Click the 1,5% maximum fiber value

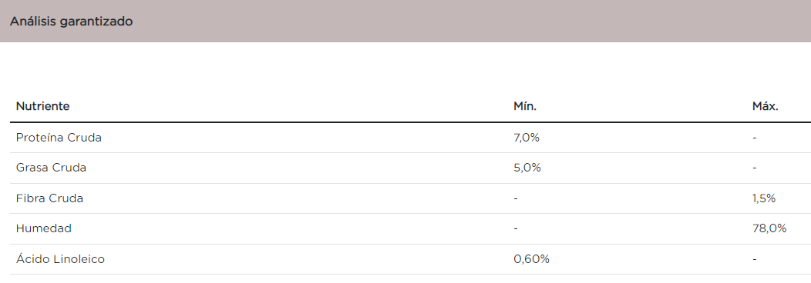click(764, 198)
